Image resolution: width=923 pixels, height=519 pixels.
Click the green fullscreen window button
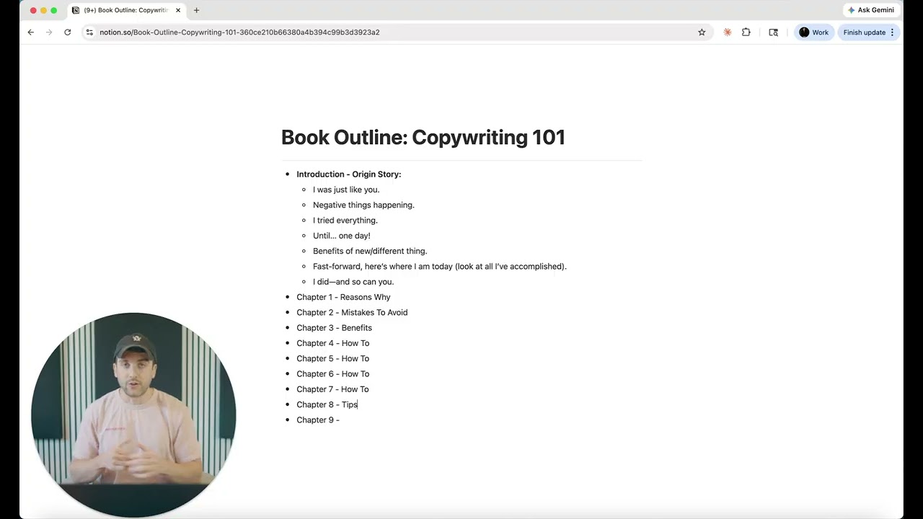coord(53,10)
